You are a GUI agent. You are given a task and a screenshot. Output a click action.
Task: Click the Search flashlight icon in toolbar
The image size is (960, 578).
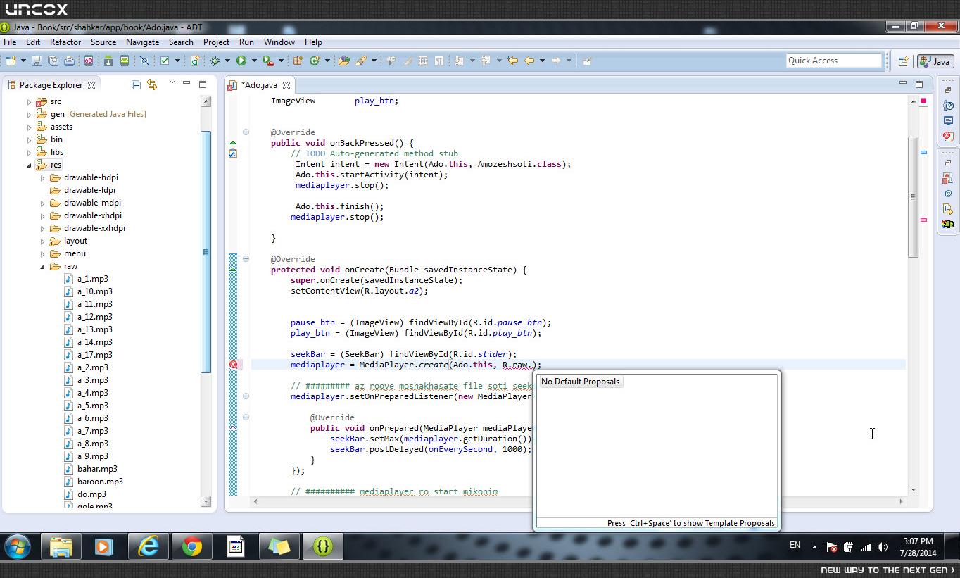click(x=361, y=61)
